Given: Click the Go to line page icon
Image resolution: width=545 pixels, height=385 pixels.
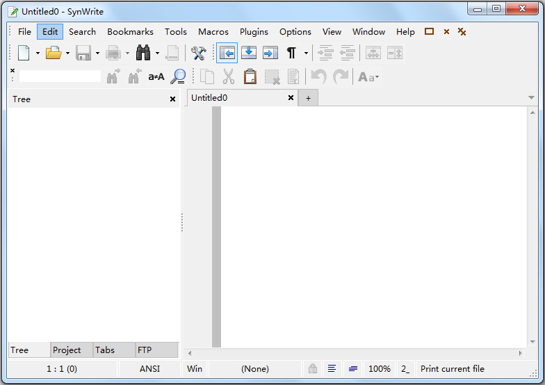Looking at the screenshot, I should [x=172, y=53].
